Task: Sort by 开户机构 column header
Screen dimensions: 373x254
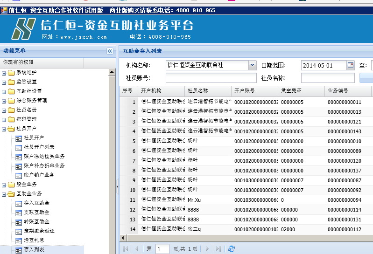Action: (162, 91)
